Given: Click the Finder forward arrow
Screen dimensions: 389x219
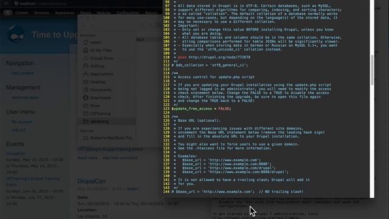Looking at the screenshot, I should point(92,25).
